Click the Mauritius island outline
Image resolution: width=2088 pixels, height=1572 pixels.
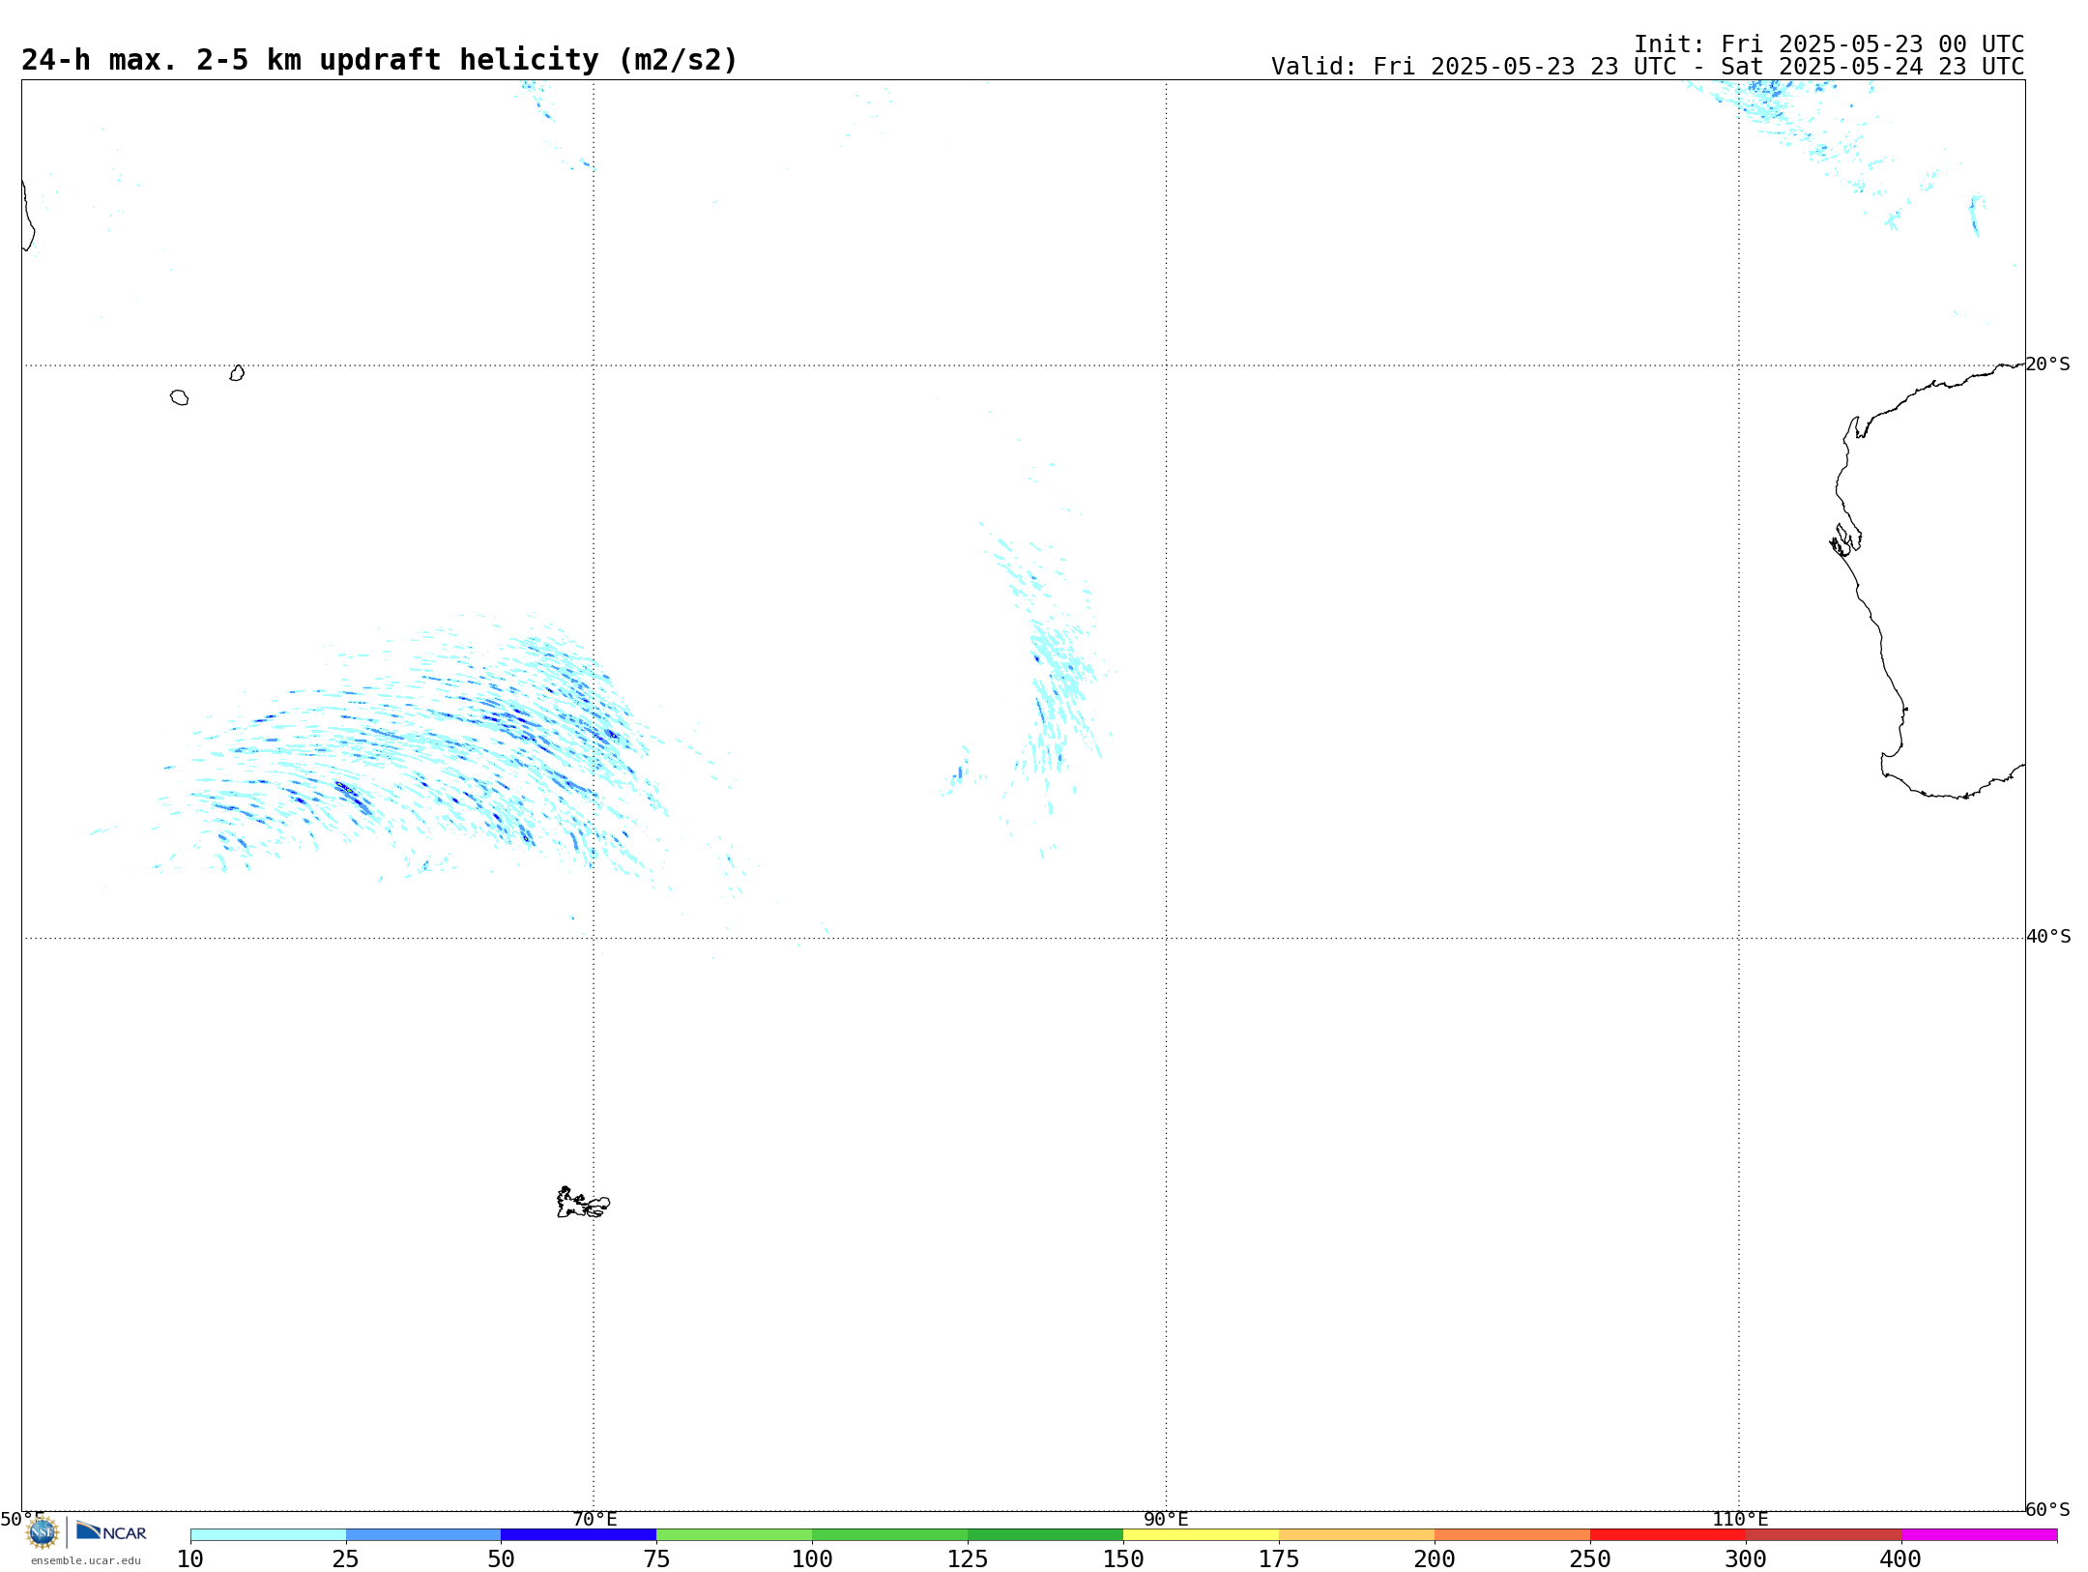[237, 373]
